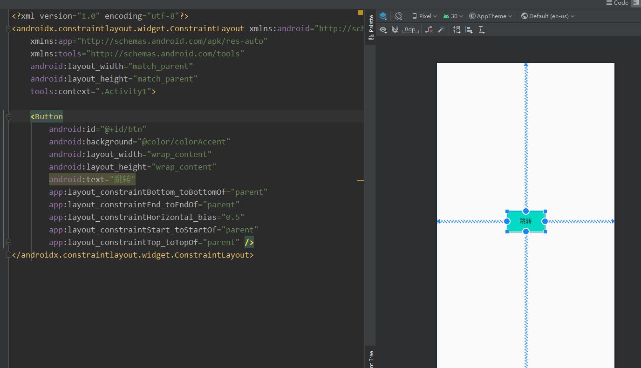Screen dimensions: 641x368
Task: Click the left constraint handle of the button
Action: (507, 221)
